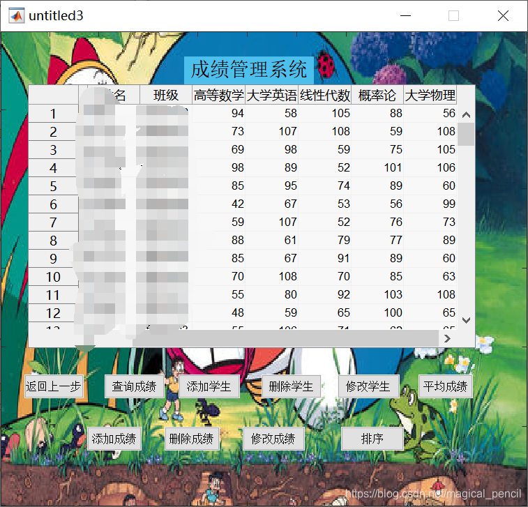The width and height of the screenshot is (528, 507).
Task: Select the 线性代数 column header
Action: (x=324, y=95)
